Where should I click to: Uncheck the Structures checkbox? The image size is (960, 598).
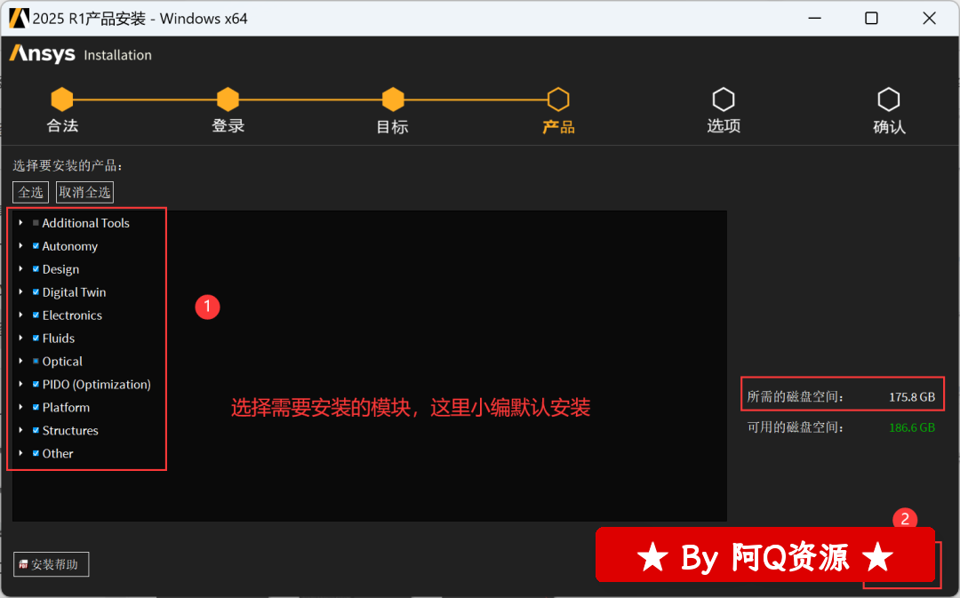click(x=36, y=430)
